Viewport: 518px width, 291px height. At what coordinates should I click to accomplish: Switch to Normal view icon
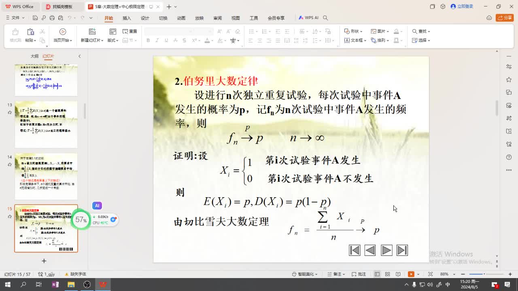pyautogui.click(x=377, y=274)
